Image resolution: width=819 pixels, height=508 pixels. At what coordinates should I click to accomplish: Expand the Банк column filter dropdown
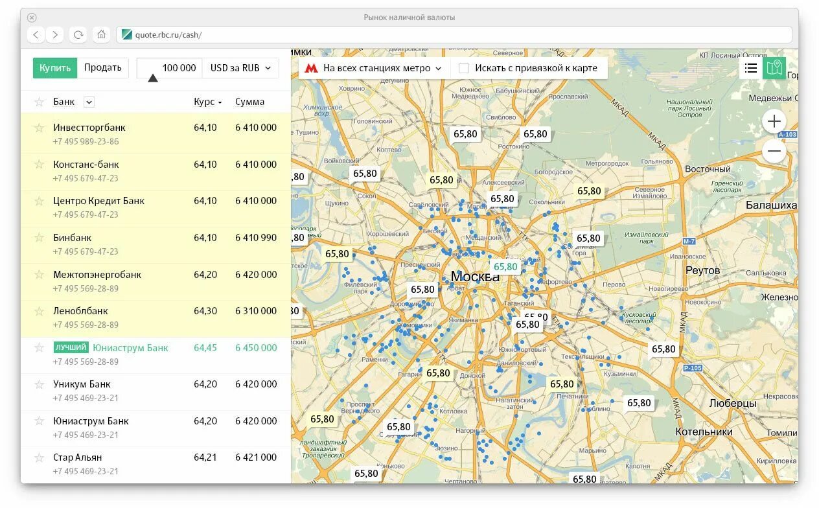89,102
